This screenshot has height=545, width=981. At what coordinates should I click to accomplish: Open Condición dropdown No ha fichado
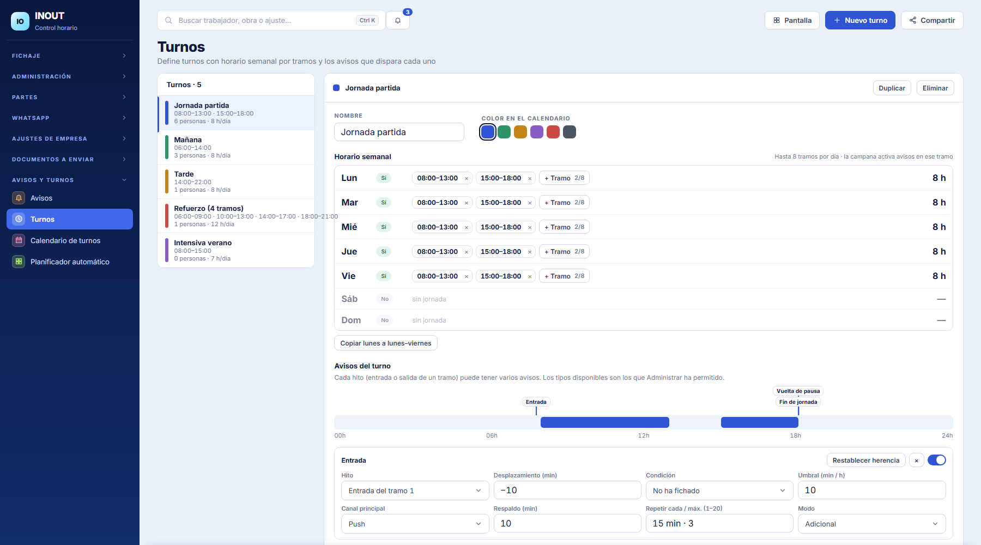click(x=719, y=491)
